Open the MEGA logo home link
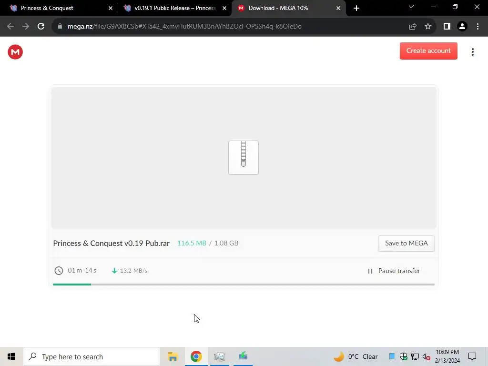The height and width of the screenshot is (366, 488). [15, 51]
